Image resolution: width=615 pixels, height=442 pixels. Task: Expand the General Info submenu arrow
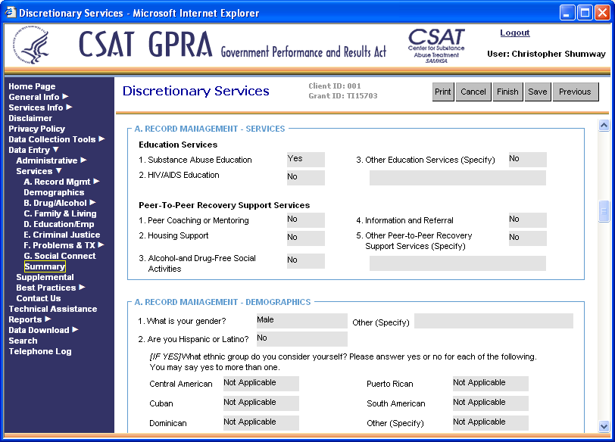click(x=65, y=97)
